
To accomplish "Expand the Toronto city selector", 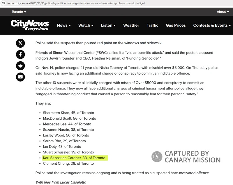I will 19,12.
